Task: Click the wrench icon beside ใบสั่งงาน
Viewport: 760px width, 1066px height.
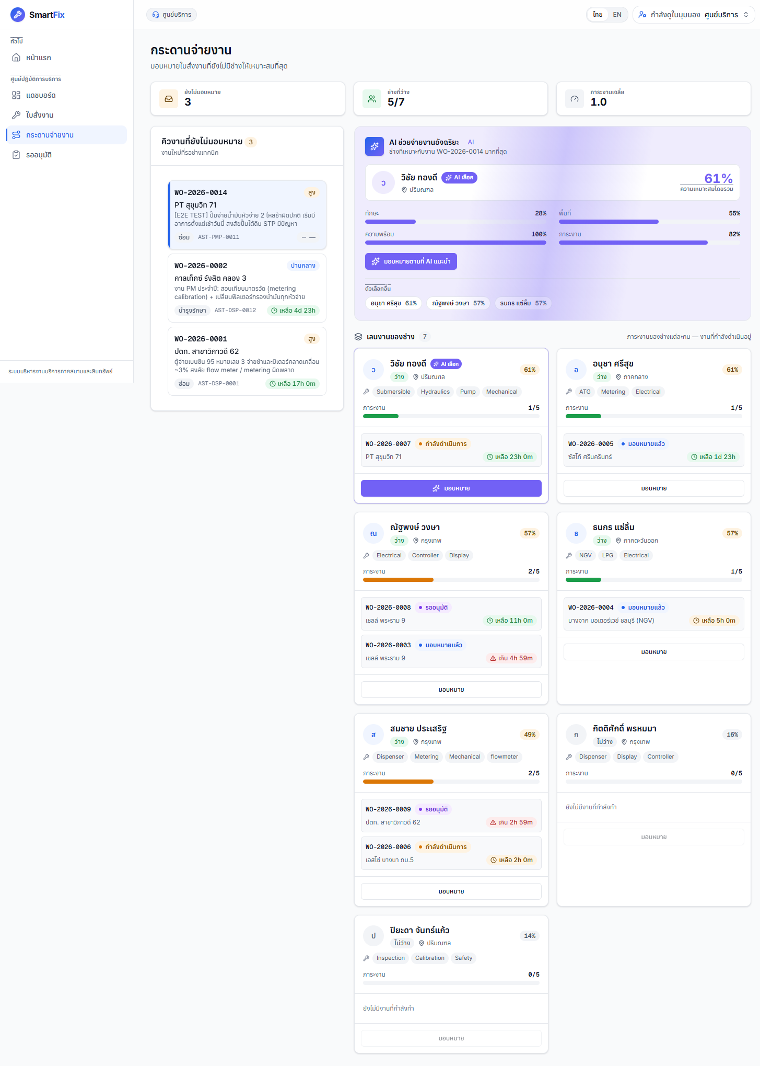Action: 16,115
